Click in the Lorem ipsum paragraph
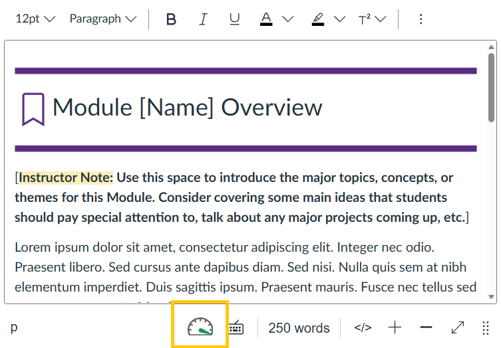The height and width of the screenshot is (348, 501). pos(246,267)
